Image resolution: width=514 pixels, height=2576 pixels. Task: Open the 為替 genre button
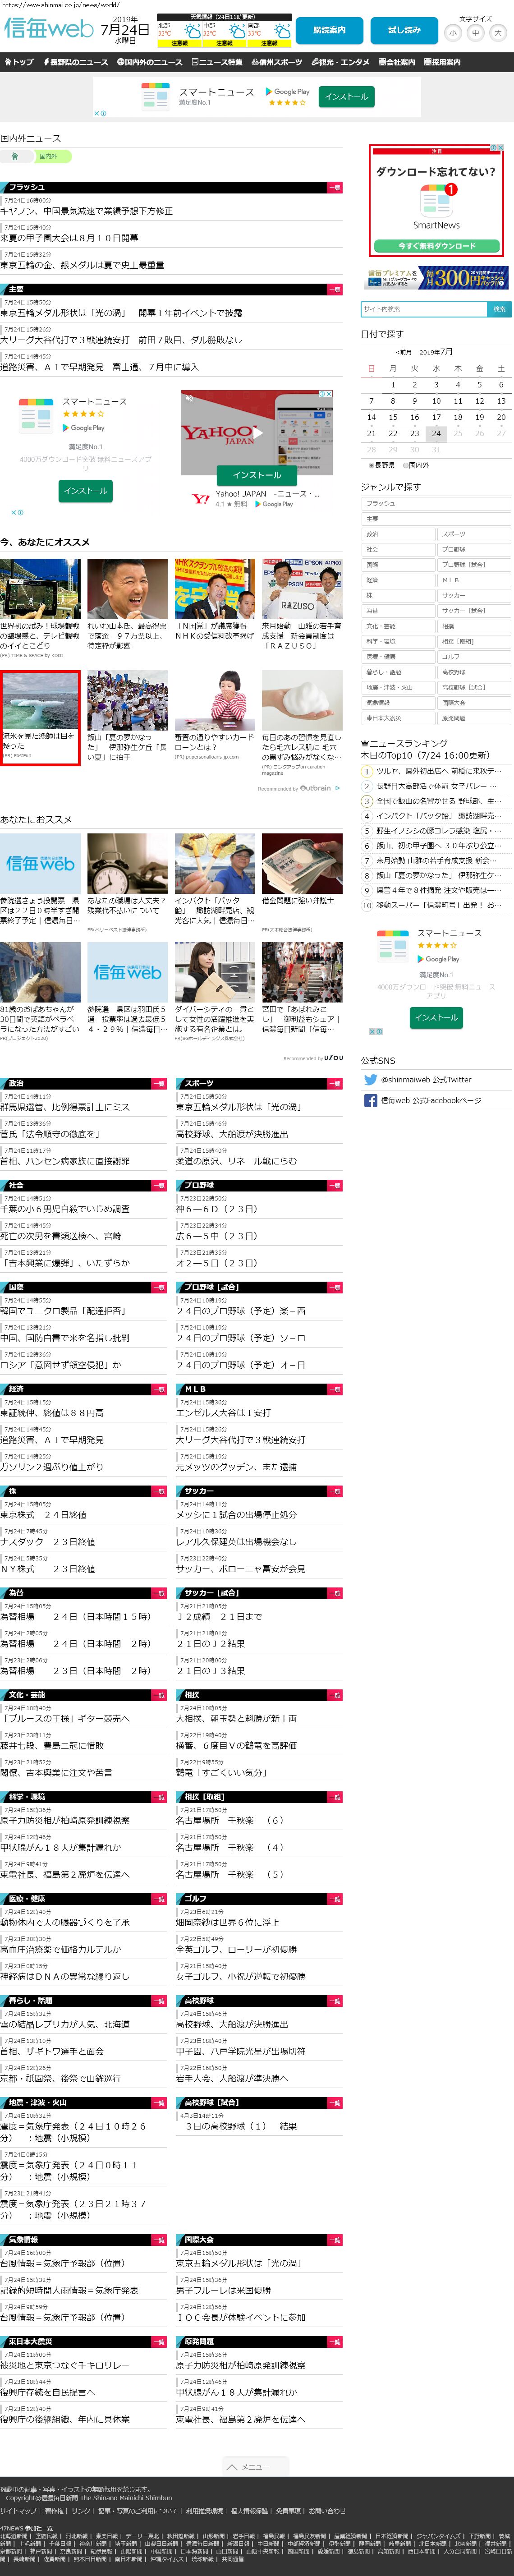click(x=398, y=611)
